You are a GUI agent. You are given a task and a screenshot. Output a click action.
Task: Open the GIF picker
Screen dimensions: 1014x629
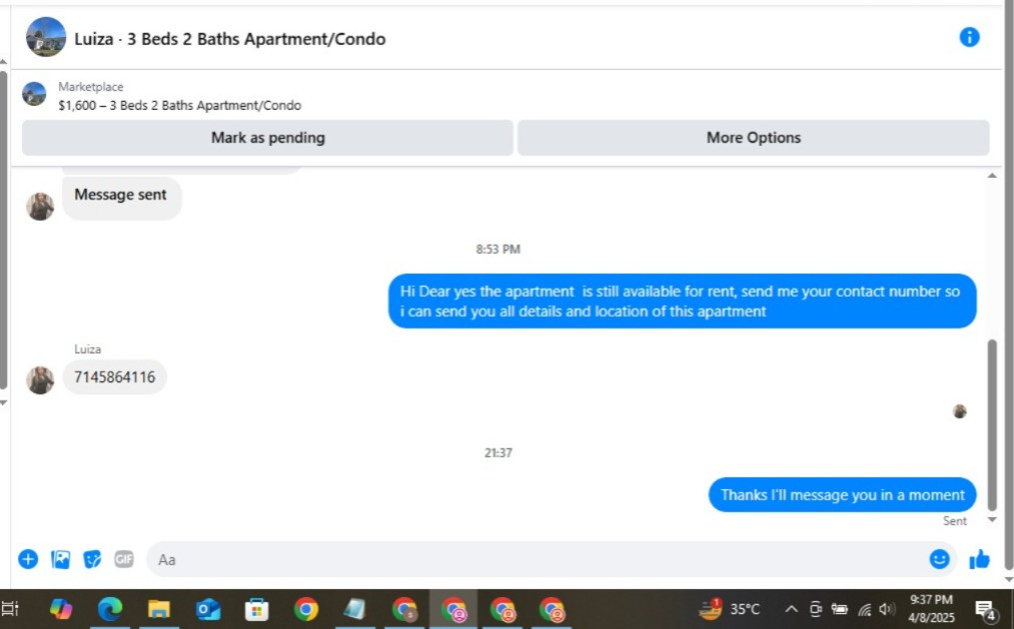point(124,558)
